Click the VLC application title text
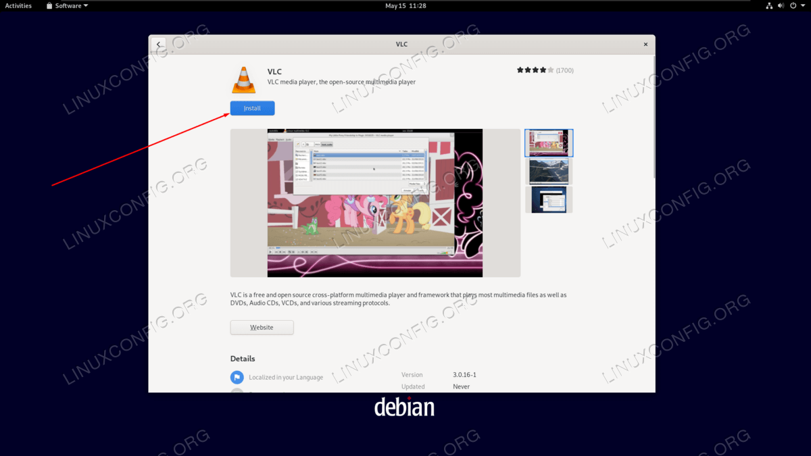Image resolution: width=811 pixels, height=456 pixels. pyautogui.click(x=274, y=72)
